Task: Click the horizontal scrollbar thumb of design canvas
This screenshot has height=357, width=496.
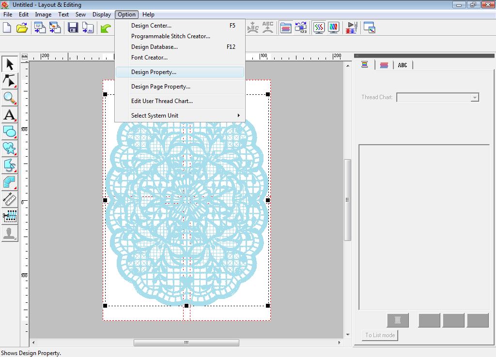Action: tap(186, 342)
